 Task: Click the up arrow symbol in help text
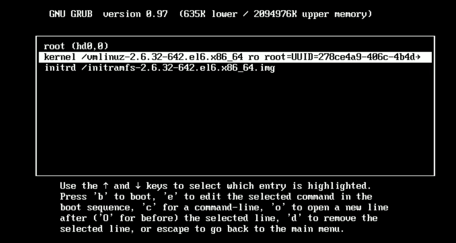pyautogui.click(x=106, y=186)
